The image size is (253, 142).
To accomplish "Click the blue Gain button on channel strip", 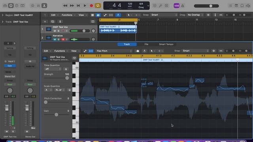I will (9, 66).
